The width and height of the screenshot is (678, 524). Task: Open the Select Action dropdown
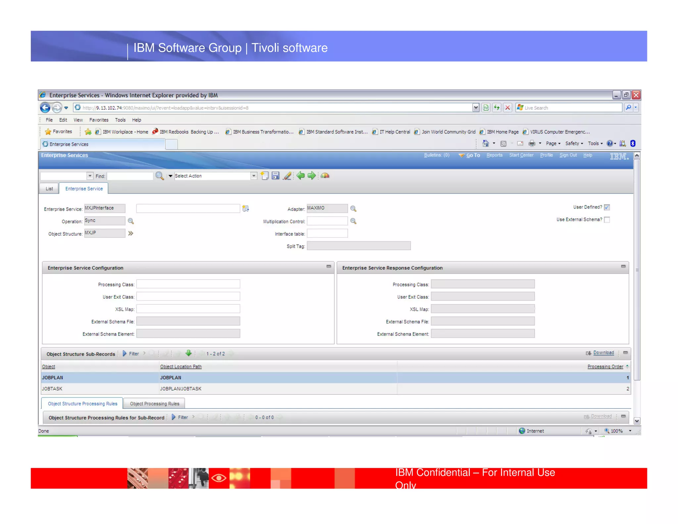[254, 176]
